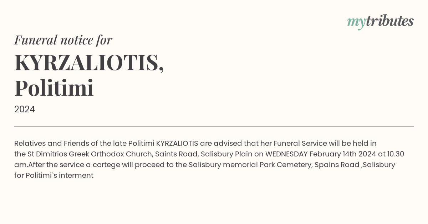
Task: Click KYRZALIOTIS within the paragraph text
Action: tap(177, 143)
